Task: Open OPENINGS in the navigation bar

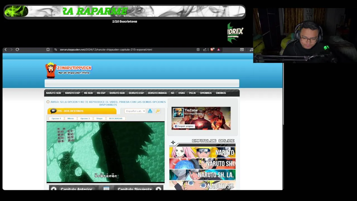Action: click(206, 93)
